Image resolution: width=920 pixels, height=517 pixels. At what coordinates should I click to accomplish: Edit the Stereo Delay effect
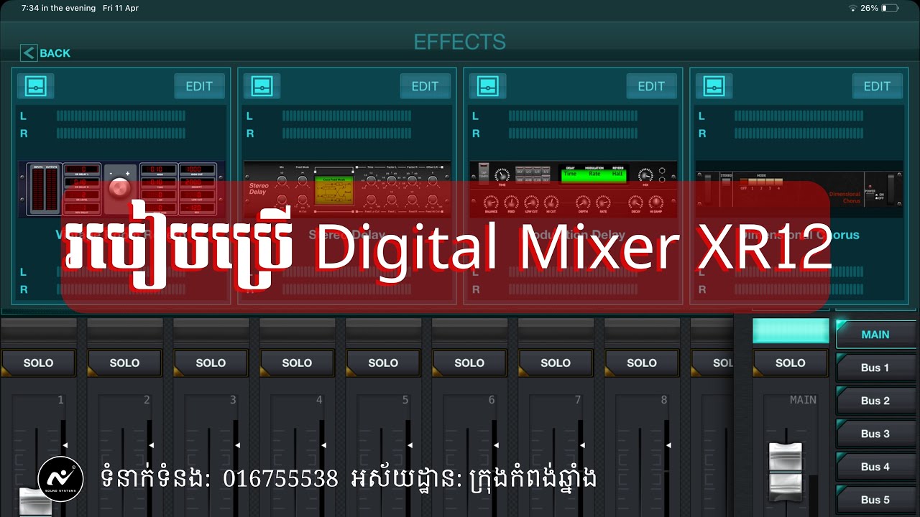coord(425,86)
